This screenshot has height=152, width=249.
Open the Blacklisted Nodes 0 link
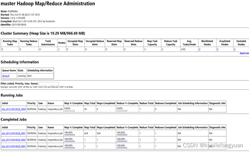[x=200, y=49]
